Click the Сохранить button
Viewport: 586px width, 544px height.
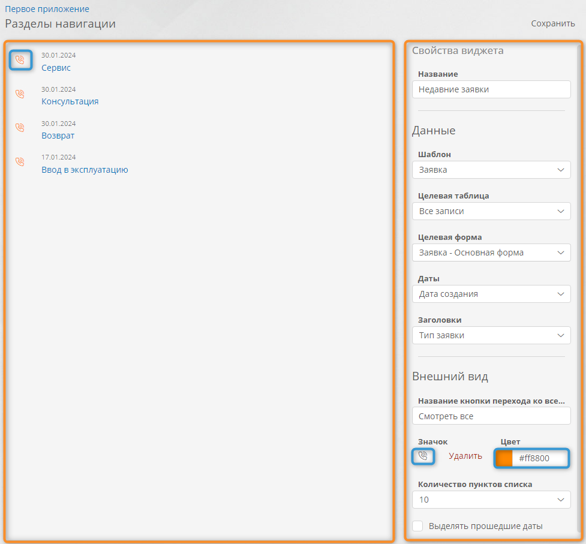(552, 23)
